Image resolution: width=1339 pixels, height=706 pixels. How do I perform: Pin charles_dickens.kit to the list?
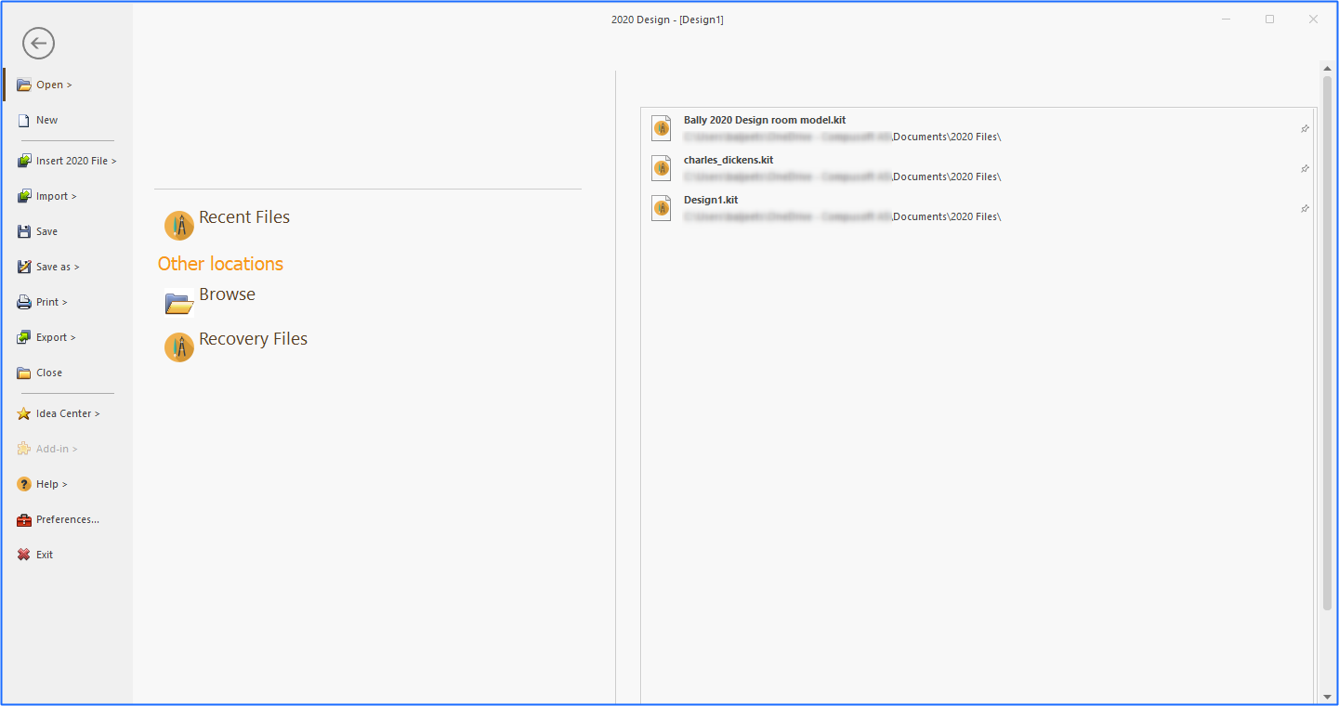click(x=1305, y=169)
